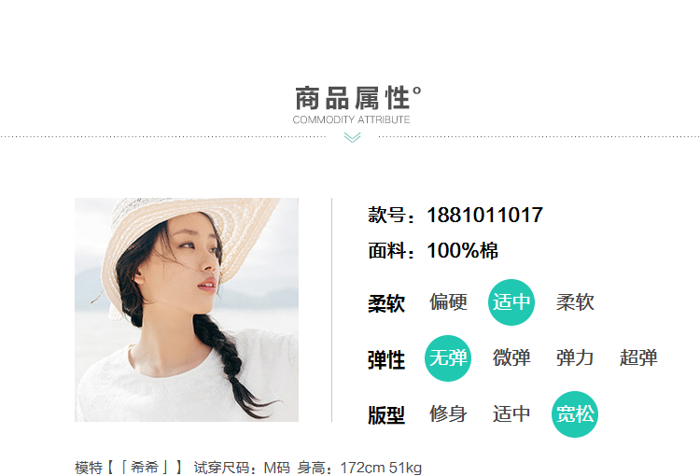700x476 pixels.
Task: Select the 偏硬 softness option
Action: click(x=448, y=302)
